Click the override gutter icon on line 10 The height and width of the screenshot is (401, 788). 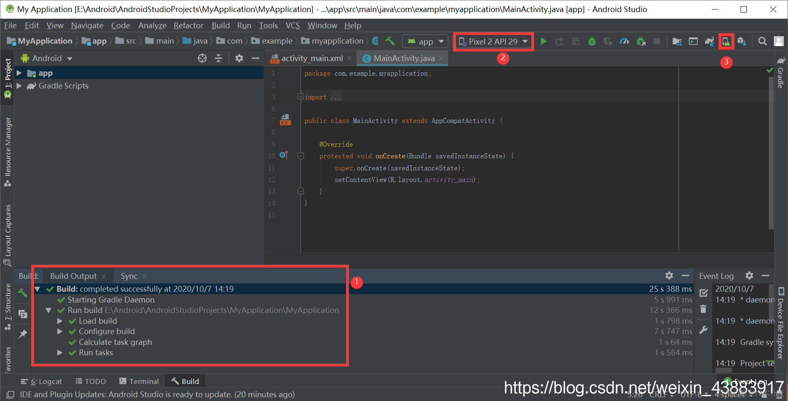click(x=284, y=155)
